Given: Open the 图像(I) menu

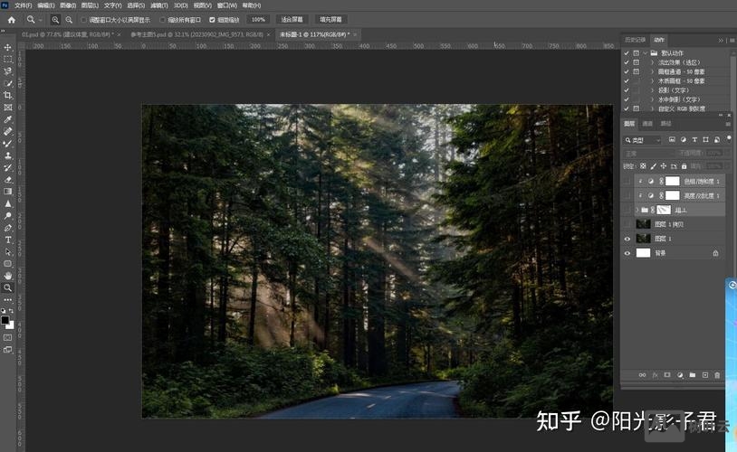Looking at the screenshot, I should click(68, 5).
